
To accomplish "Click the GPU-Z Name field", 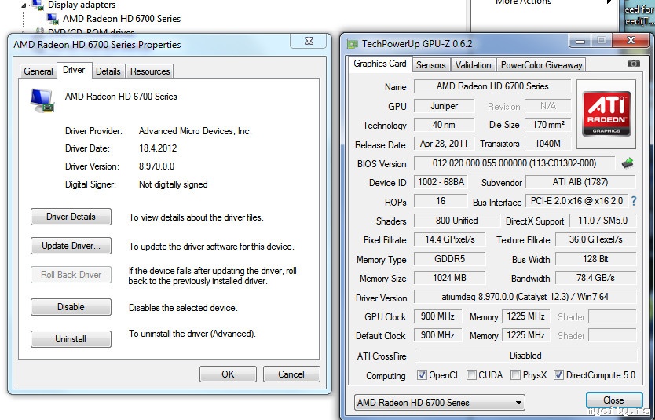I will (492, 86).
